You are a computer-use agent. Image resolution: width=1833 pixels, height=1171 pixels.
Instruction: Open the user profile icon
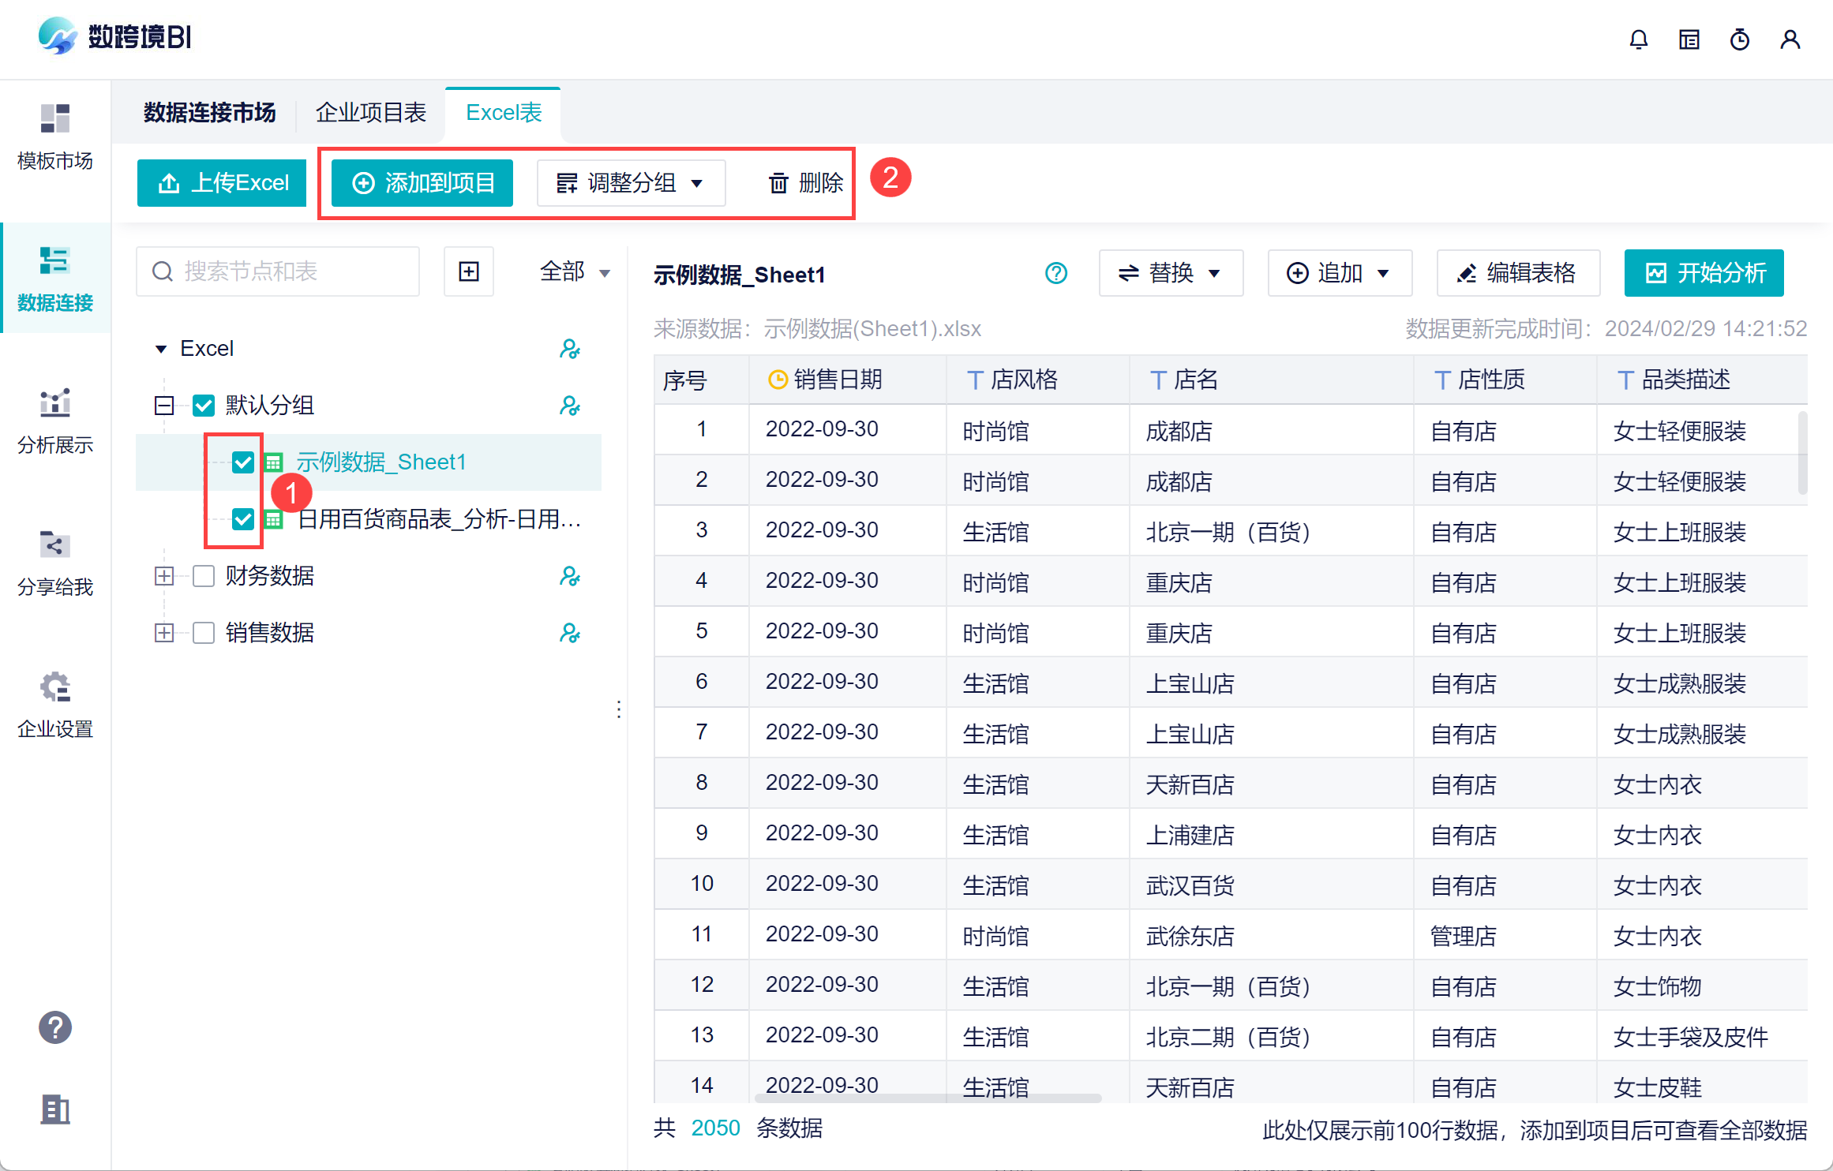pos(1790,39)
